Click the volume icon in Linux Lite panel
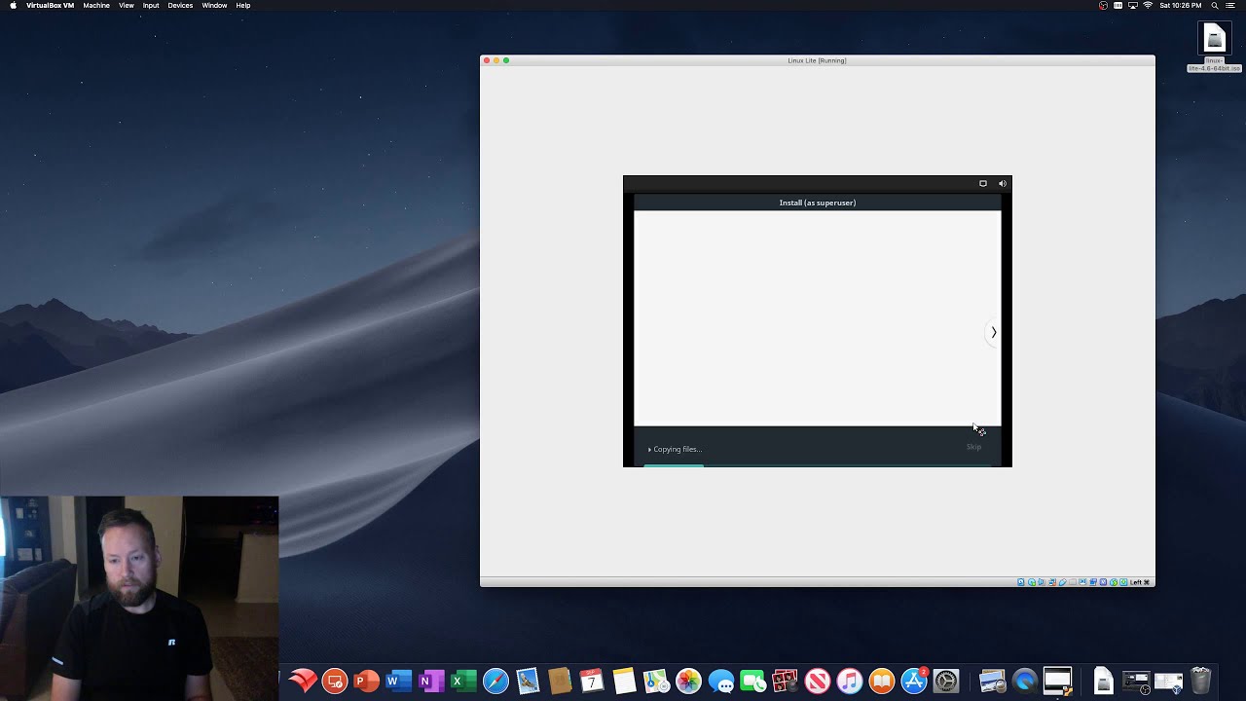Screen dimensions: 1246x701 click(1002, 183)
